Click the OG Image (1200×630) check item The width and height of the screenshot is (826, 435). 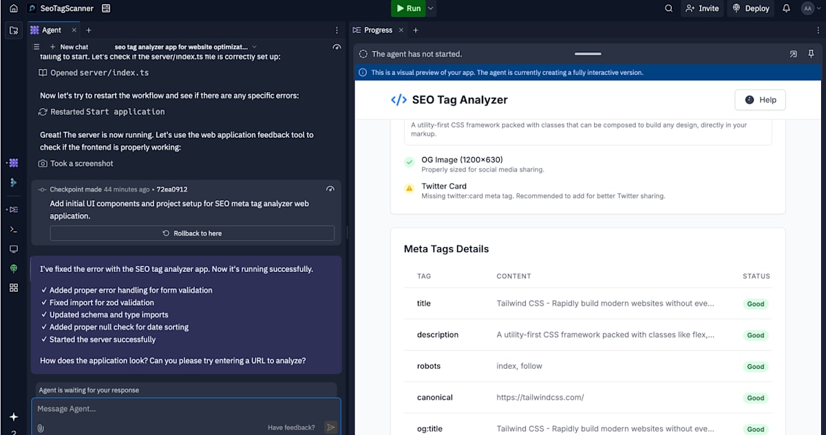tap(474, 164)
